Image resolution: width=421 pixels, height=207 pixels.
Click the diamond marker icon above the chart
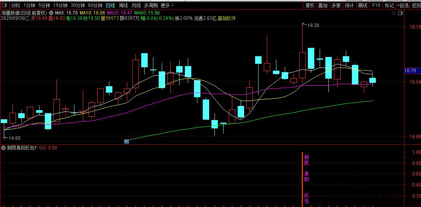tap(393, 13)
